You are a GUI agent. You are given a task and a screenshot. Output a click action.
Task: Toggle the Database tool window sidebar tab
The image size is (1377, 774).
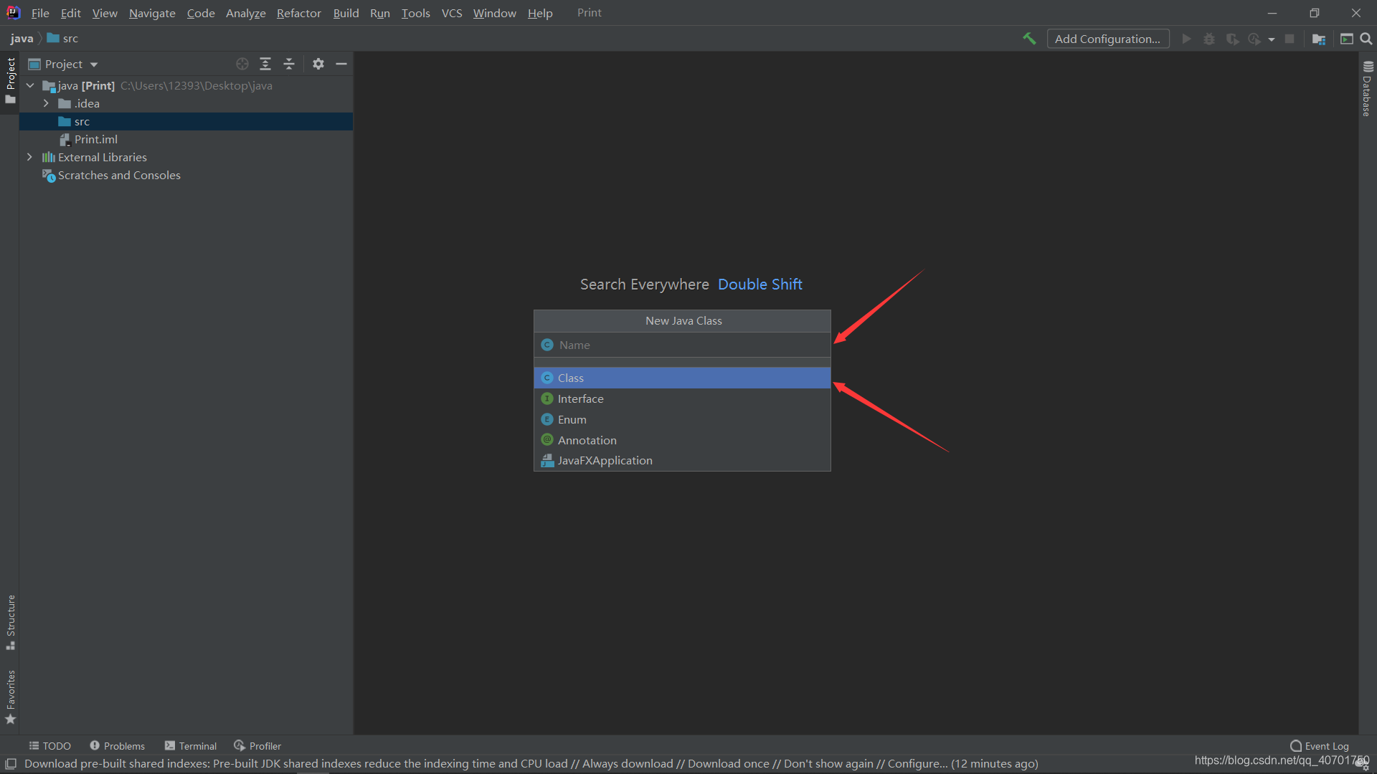click(1367, 90)
